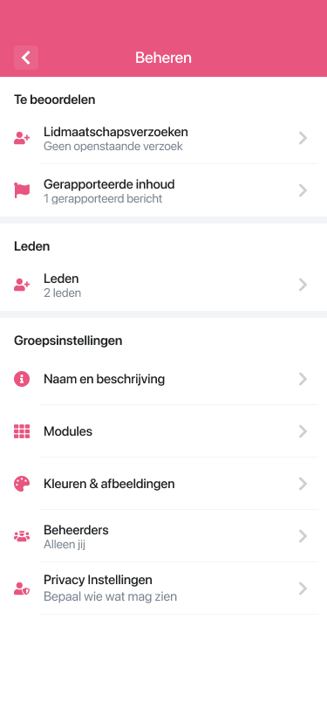Tap the shield-person icon for Privacy Instellingen
This screenshot has width=327, height=709.
click(22, 589)
